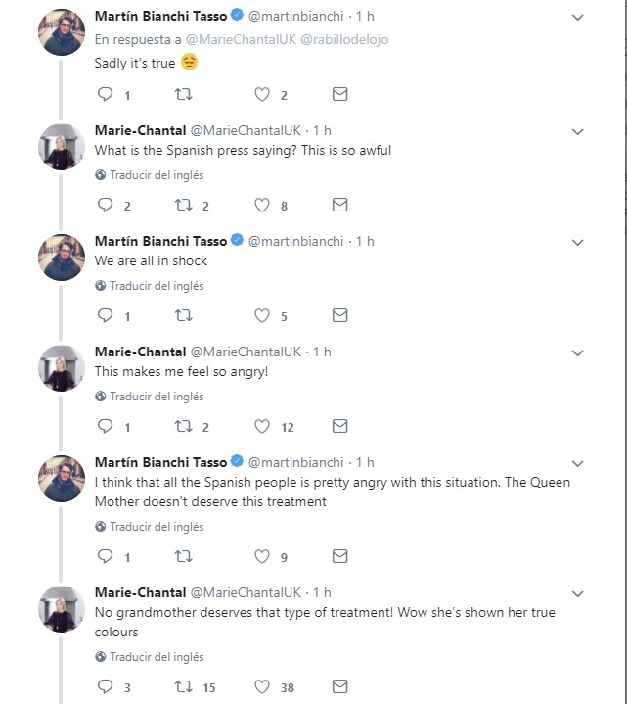This screenshot has height=704, width=627.
Task: Open the @rabillodelojo mention link
Action: [340, 39]
